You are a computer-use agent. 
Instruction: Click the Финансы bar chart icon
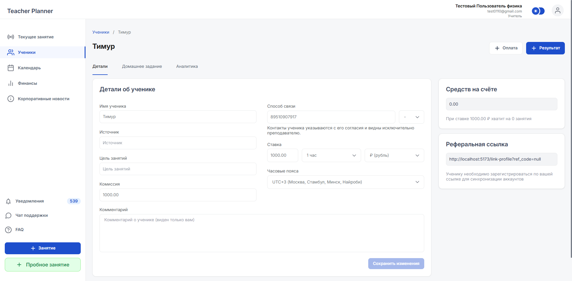click(11, 83)
